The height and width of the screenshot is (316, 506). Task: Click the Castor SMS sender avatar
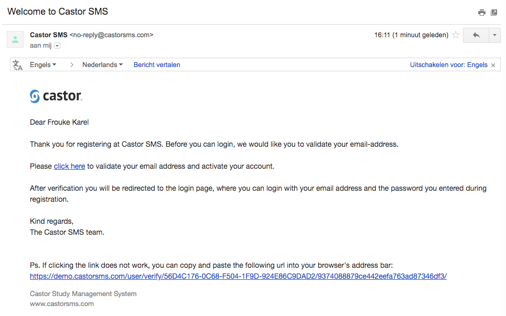click(x=15, y=39)
